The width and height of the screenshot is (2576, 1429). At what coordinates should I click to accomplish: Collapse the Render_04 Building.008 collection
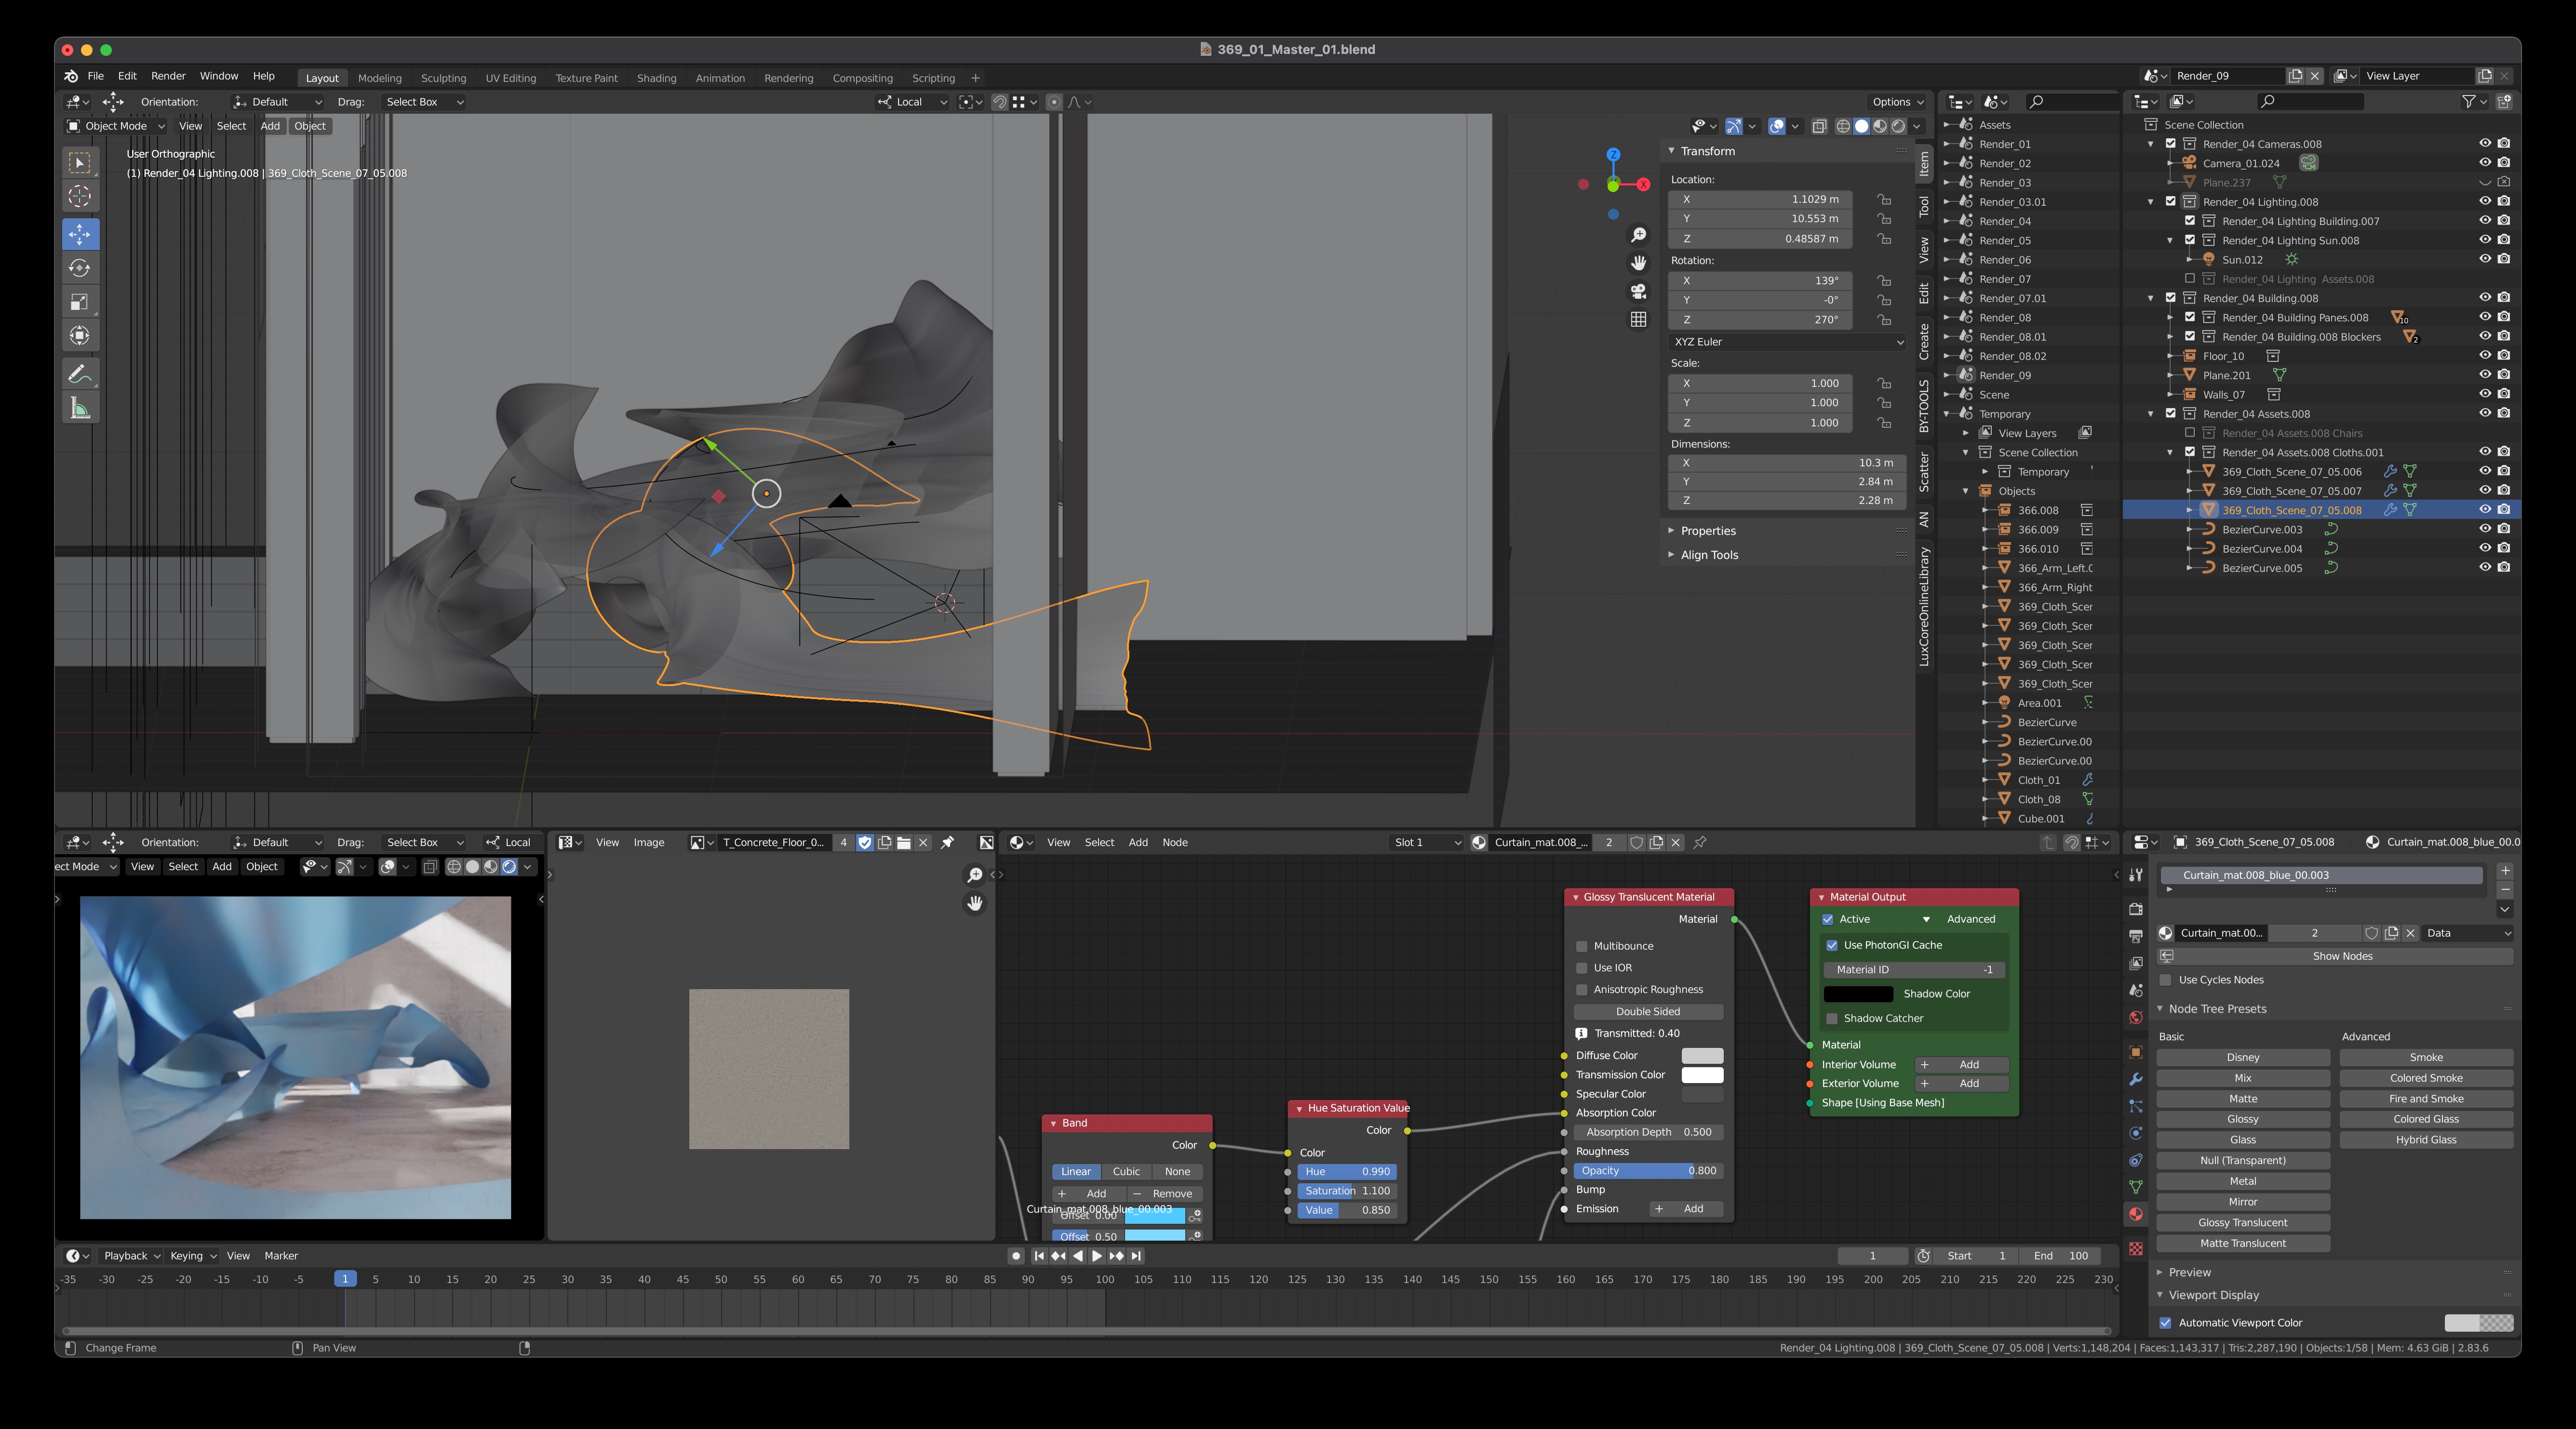coord(2151,298)
